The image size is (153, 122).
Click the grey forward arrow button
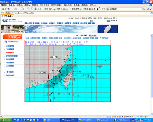tap(16, 9)
